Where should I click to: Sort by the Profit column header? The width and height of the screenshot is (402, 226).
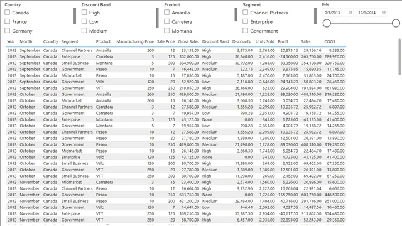(x=283, y=41)
